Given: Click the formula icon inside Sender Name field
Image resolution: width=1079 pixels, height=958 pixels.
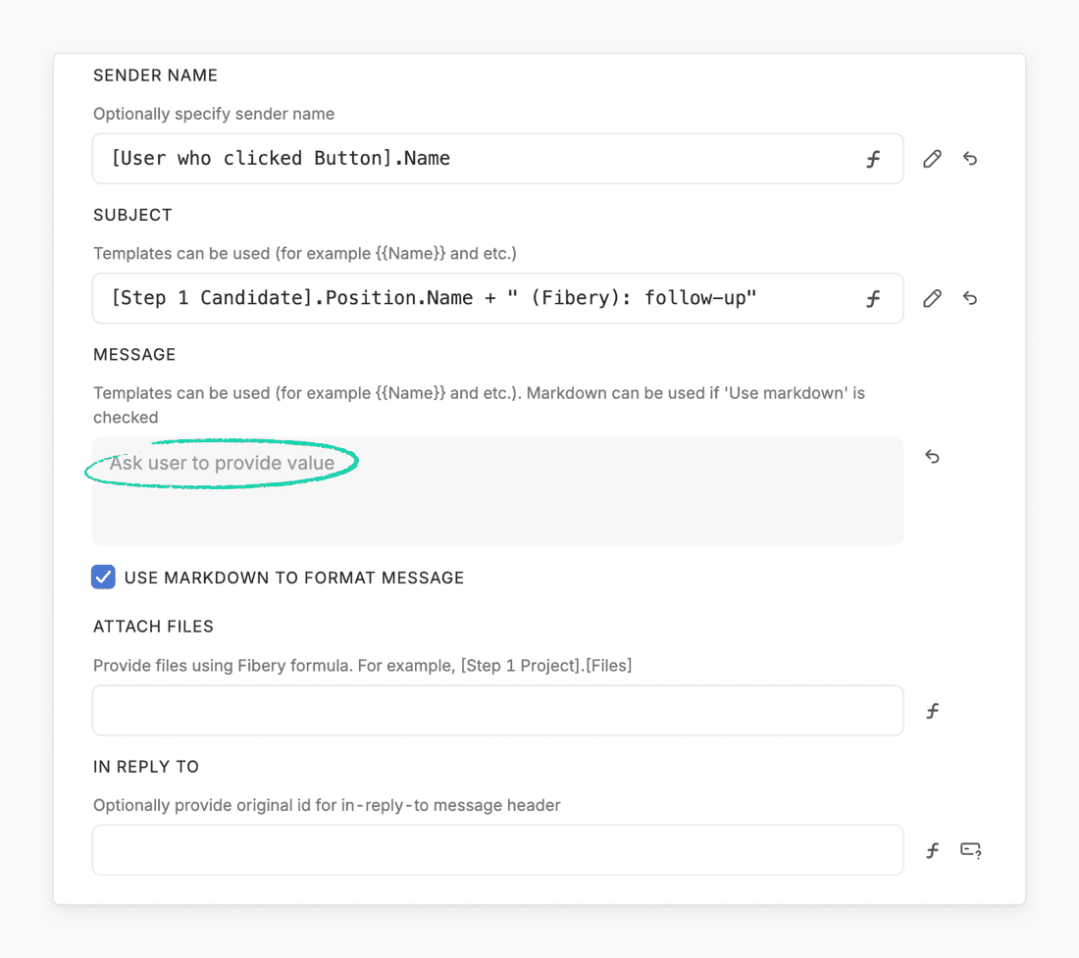Looking at the screenshot, I should click(x=873, y=159).
